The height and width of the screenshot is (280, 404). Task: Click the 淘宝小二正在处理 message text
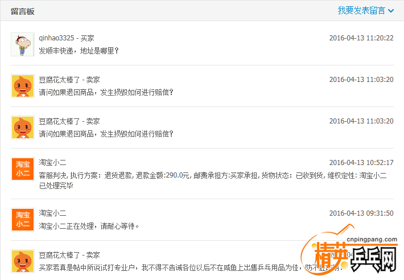[89, 226]
